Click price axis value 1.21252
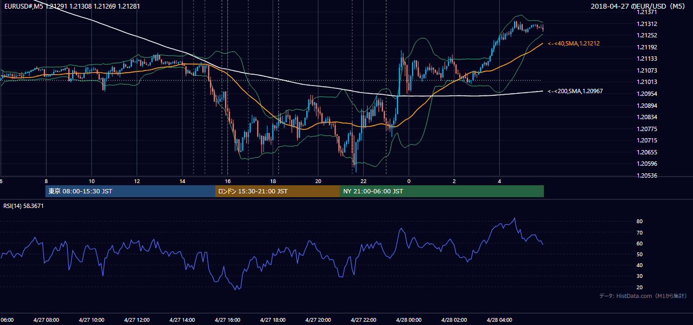This screenshot has height=325, width=693. point(647,35)
